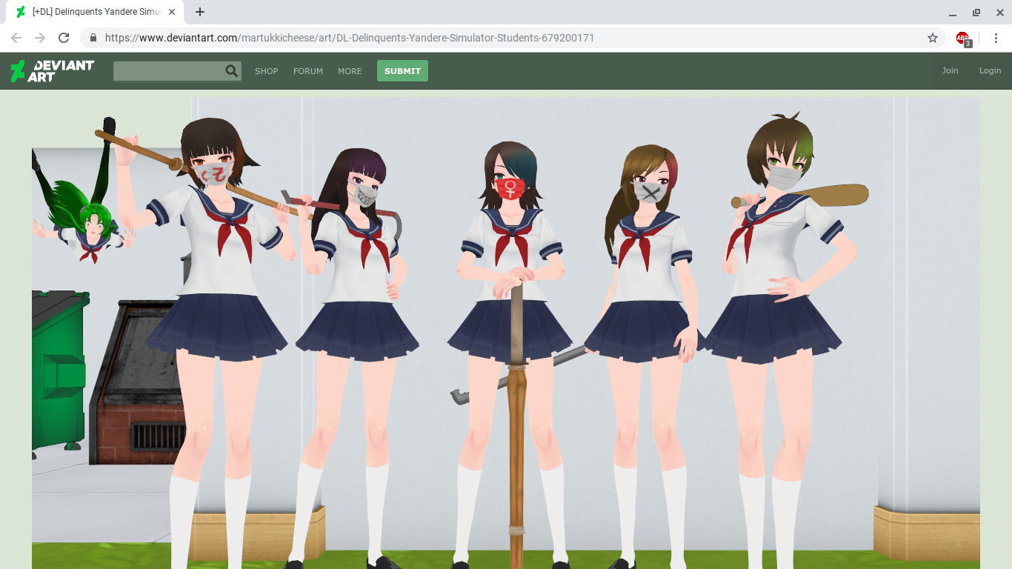
Task: Close the current browser tab
Action: (172, 12)
